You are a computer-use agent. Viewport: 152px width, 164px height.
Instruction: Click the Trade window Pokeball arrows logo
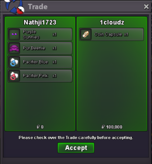pyautogui.click(x=15, y=7)
